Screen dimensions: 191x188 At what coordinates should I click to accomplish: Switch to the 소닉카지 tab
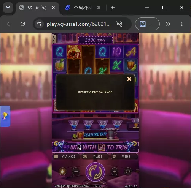pyautogui.click(x=83, y=8)
